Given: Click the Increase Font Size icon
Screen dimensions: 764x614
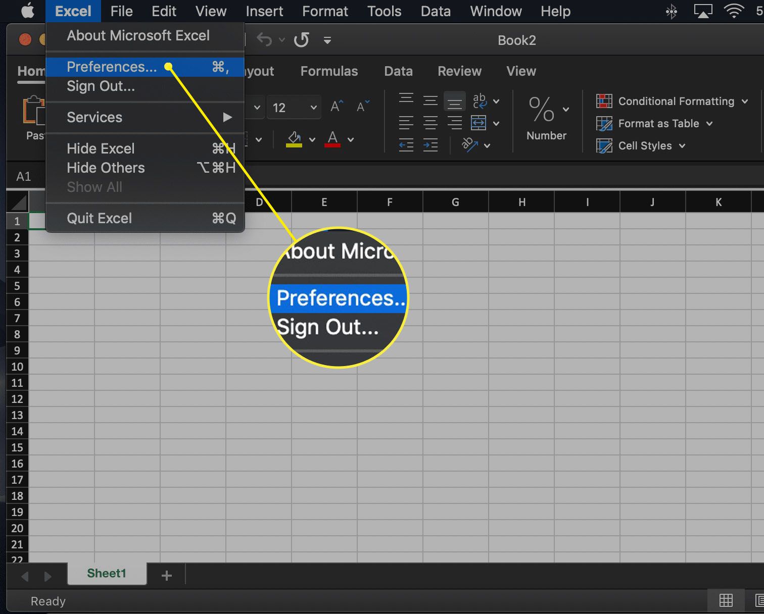Looking at the screenshot, I should coord(337,107).
